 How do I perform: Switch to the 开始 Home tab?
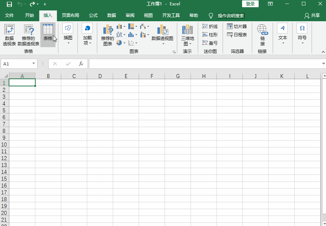click(29, 15)
